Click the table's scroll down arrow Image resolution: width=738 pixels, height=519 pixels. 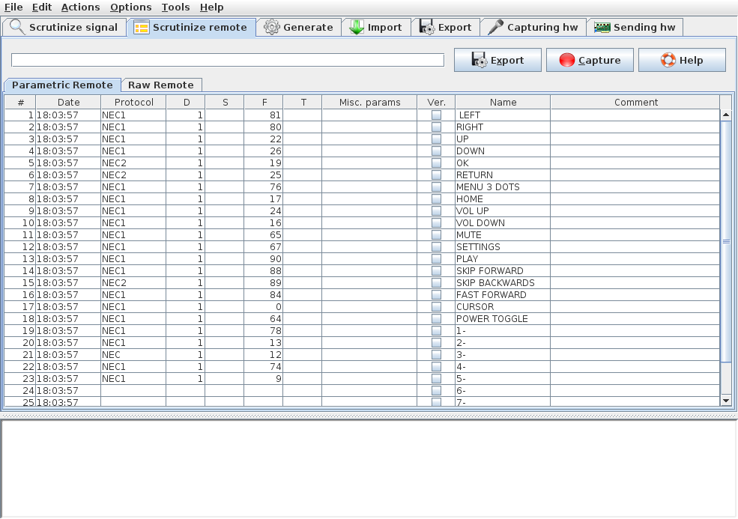point(725,401)
